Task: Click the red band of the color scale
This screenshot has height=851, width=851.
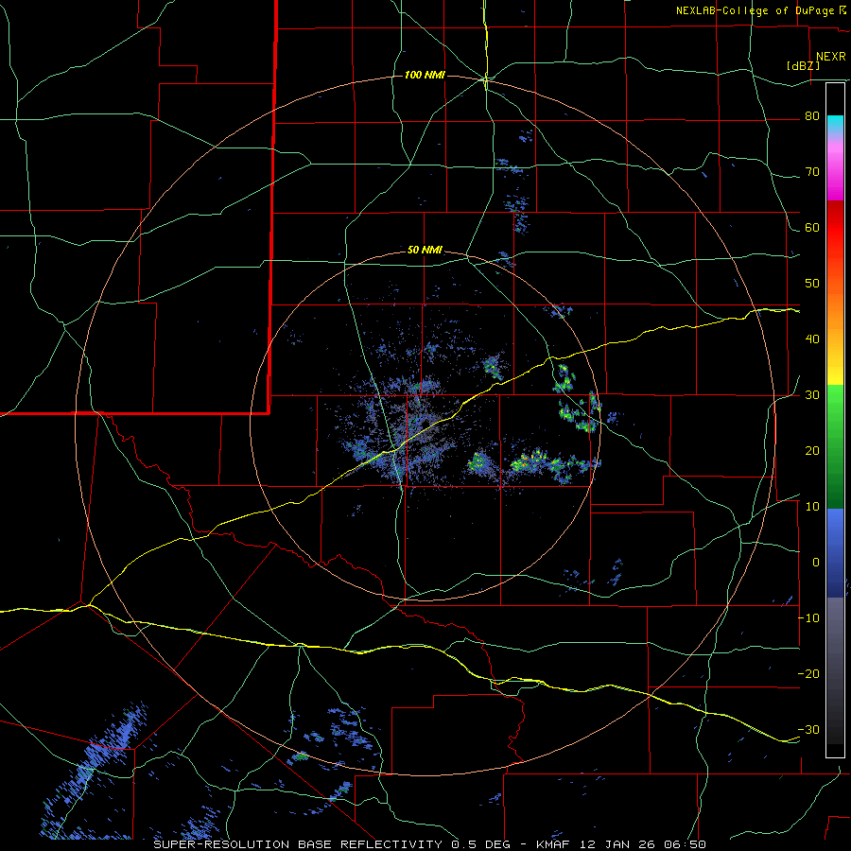Action: 835,228
